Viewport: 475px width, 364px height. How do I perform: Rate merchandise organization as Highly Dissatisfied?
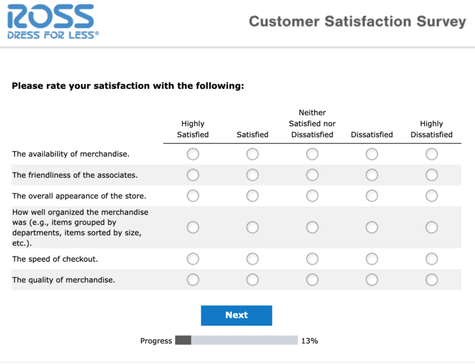pyautogui.click(x=432, y=227)
